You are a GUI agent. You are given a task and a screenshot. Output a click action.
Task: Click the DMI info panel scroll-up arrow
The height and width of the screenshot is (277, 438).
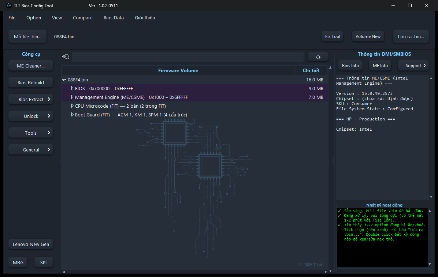coord(431,78)
